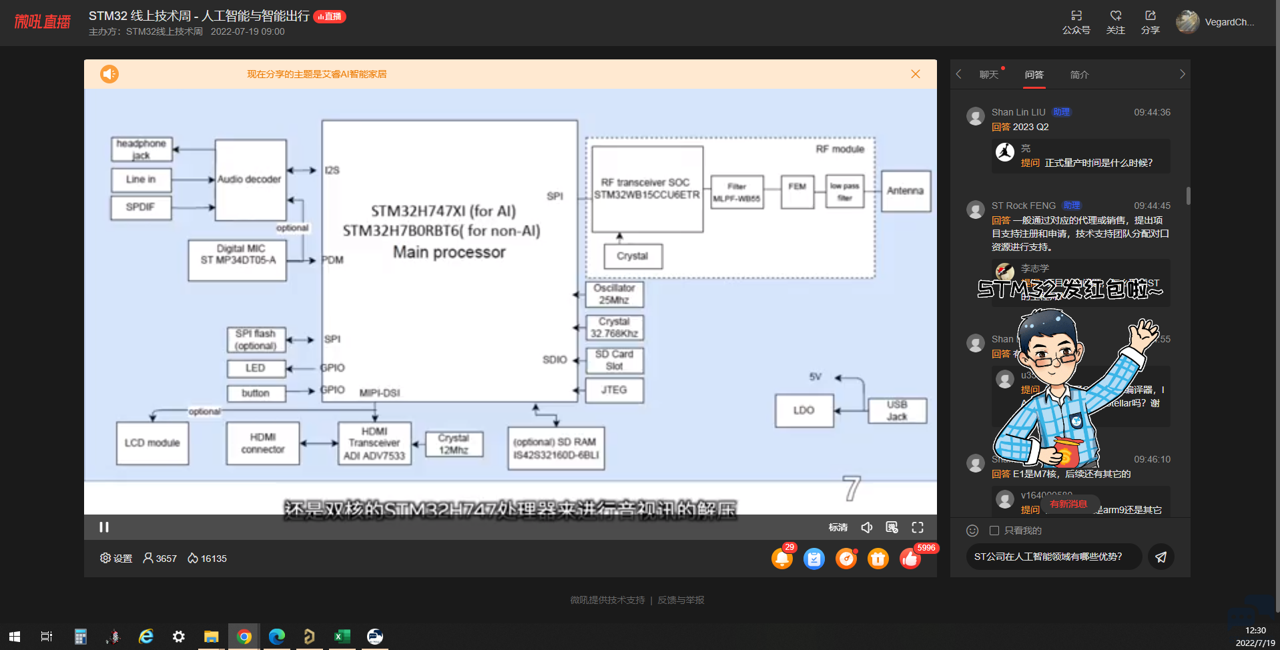
Task: Send the question with paper plane button
Action: (1161, 557)
